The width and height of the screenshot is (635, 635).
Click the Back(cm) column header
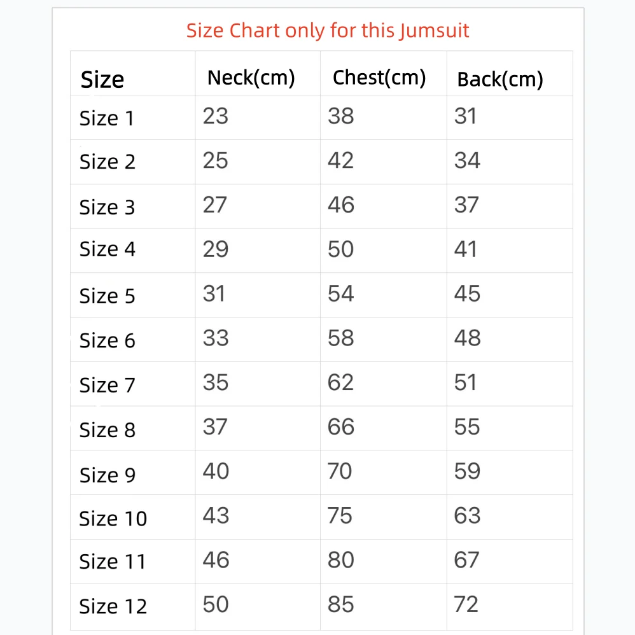(x=499, y=80)
